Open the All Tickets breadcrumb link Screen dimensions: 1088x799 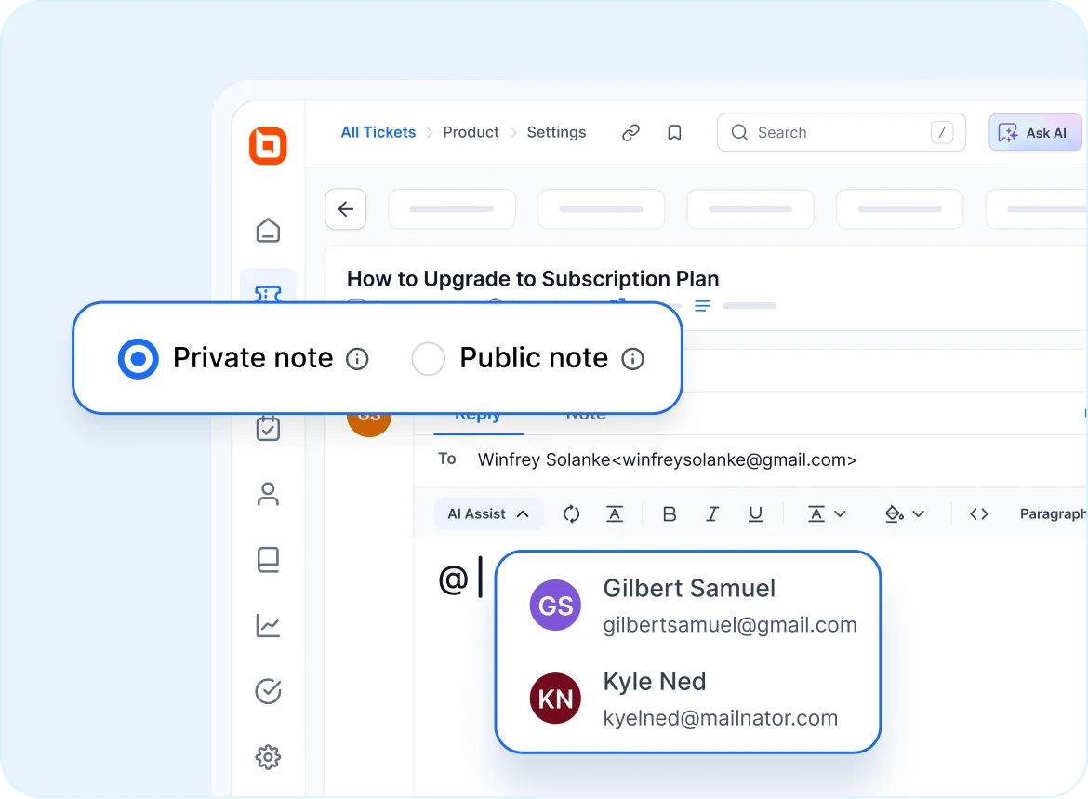click(378, 132)
